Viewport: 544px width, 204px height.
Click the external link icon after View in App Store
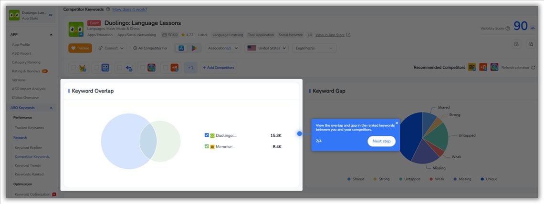point(348,35)
